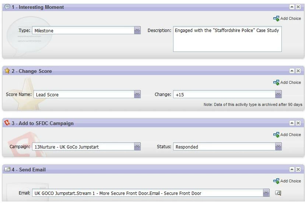Click the UK GOCO Jumpstart email field
Viewport: 305px width, 203px height.
(x=148, y=193)
